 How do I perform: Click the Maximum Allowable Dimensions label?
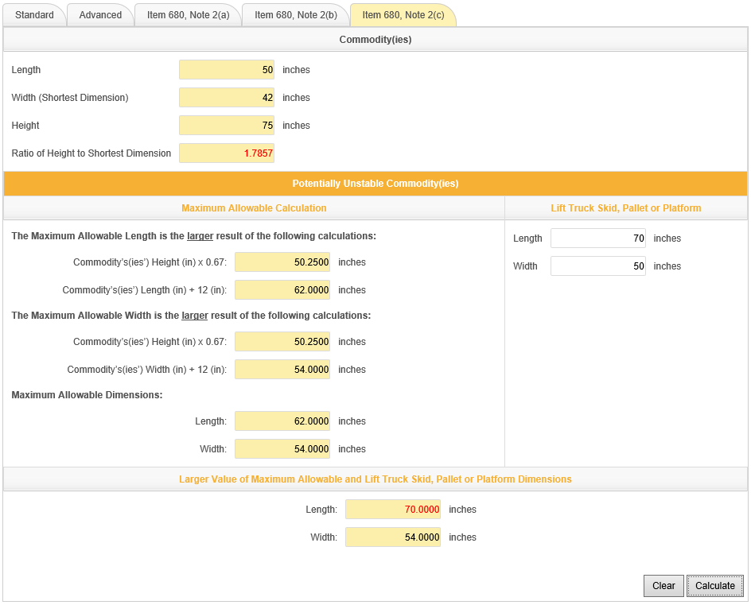88,395
